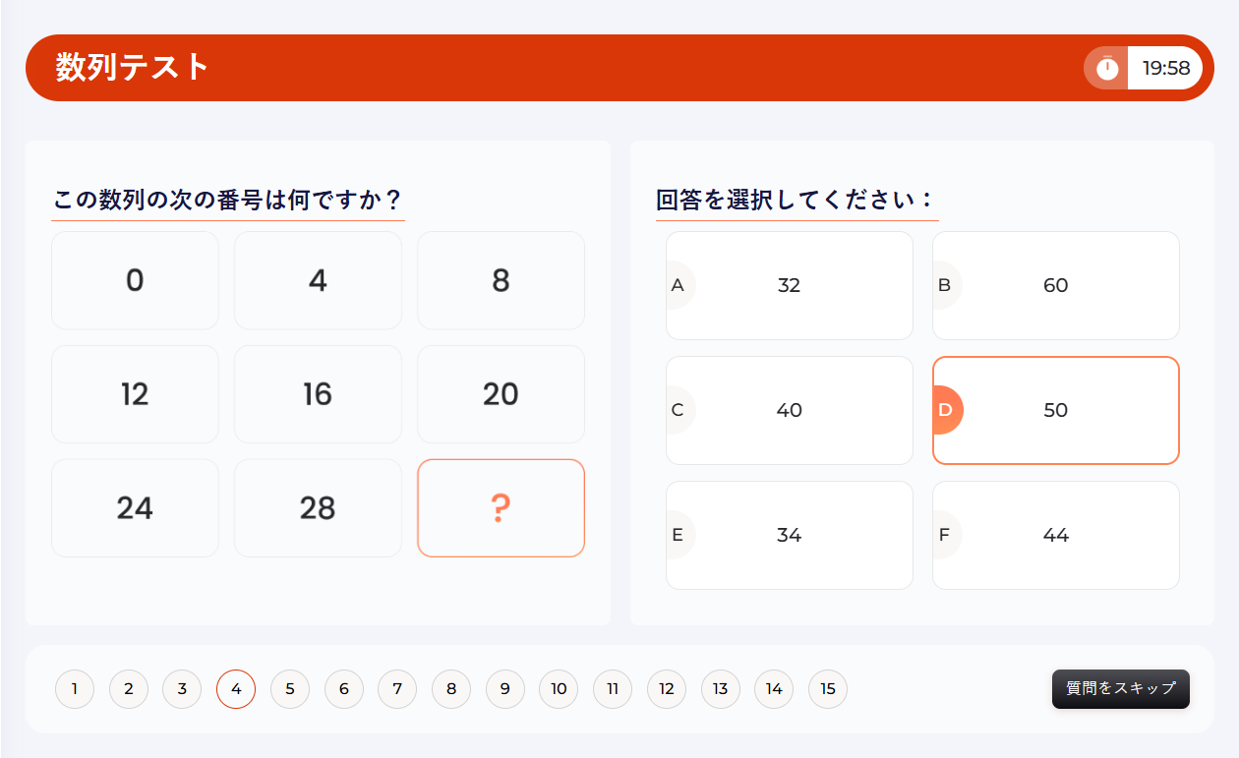Skip the question with 質問をスキップ button

[x=1120, y=689]
